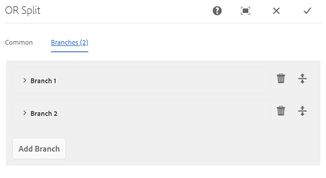Click the blue underline beneath Branches tab
Screen dimensions: 326x178
coord(69,52)
